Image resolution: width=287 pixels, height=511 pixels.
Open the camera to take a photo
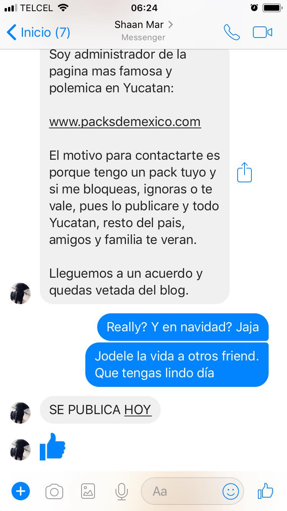click(54, 491)
